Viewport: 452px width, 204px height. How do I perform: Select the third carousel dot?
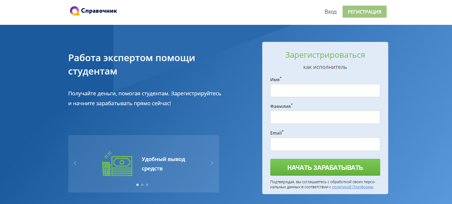(x=147, y=184)
